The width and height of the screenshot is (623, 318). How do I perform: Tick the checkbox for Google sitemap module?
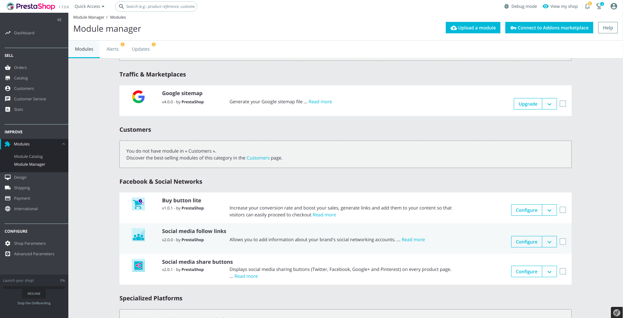click(563, 104)
